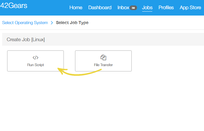
Task: Open the Inbox menu item
Action: 123,8
